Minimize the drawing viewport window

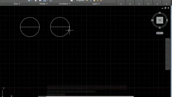pyautogui.click(x=162, y=8)
